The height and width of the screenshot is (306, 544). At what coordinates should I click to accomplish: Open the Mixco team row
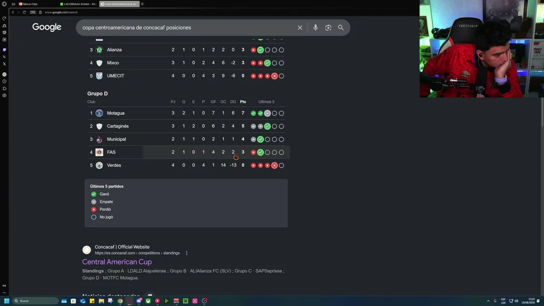(186, 63)
